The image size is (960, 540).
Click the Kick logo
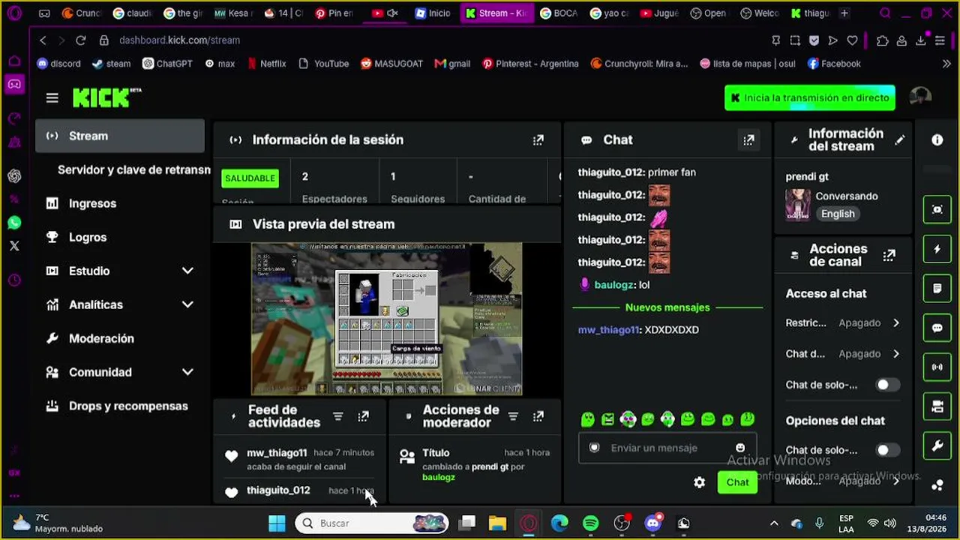pyautogui.click(x=106, y=97)
